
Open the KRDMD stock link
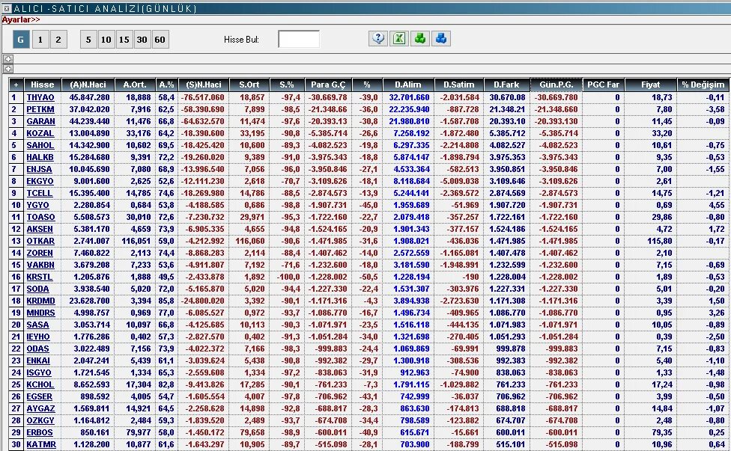click(x=40, y=301)
